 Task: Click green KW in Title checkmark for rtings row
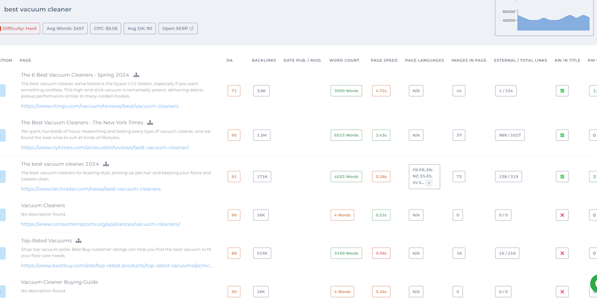pyautogui.click(x=562, y=91)
